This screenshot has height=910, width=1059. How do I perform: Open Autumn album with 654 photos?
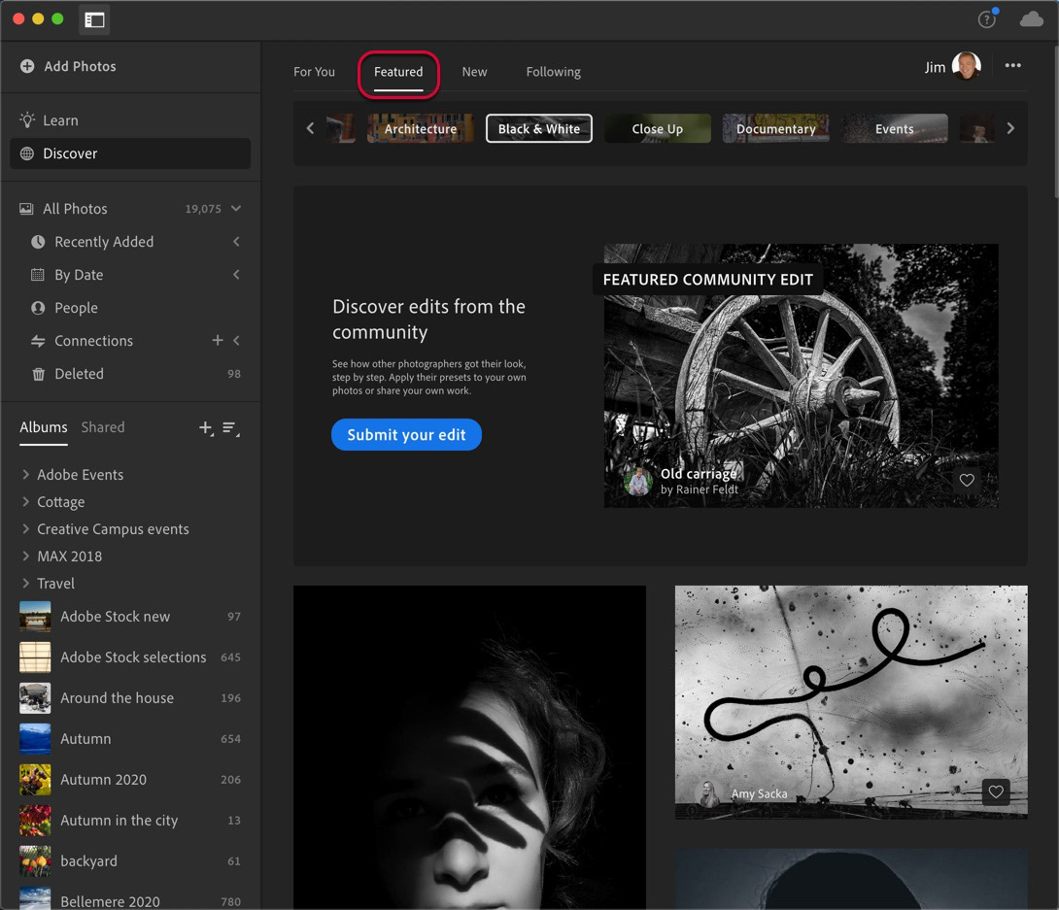tap(130, 738)
